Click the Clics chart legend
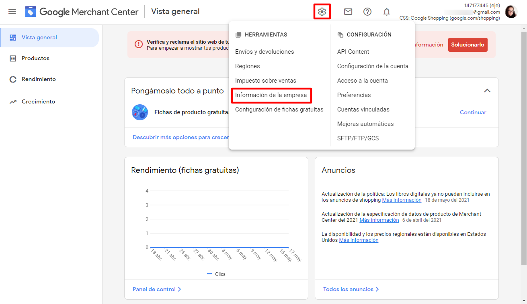The image size is (527, 304). 216,274
